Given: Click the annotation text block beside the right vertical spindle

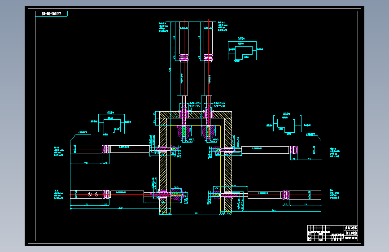Looking at the screenshot, I should 223,26.
